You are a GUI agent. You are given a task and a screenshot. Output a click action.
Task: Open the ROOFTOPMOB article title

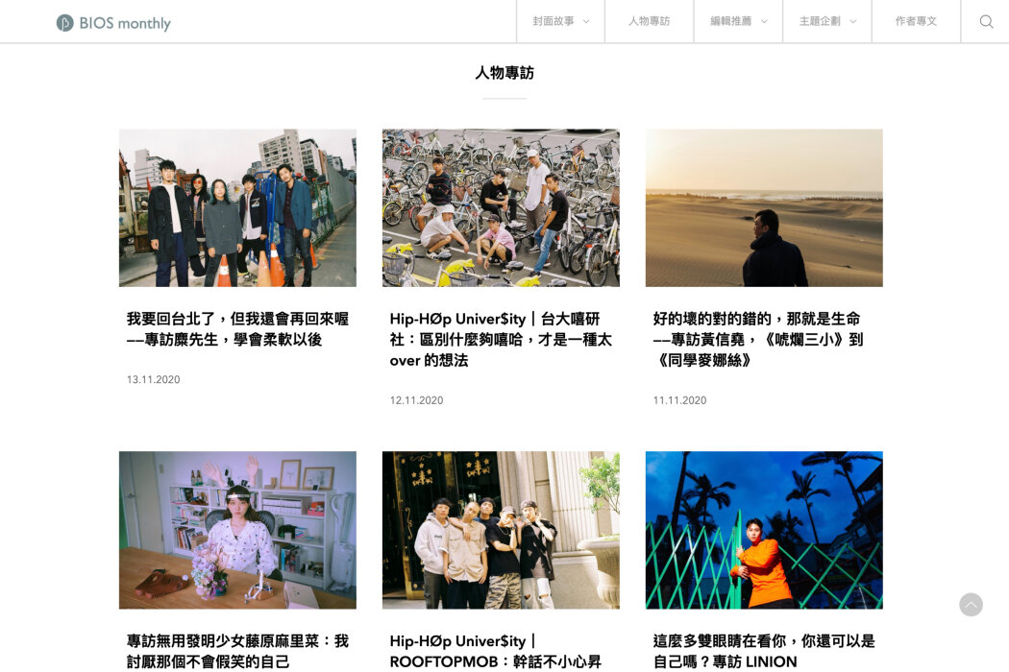(x=496, y=651)
